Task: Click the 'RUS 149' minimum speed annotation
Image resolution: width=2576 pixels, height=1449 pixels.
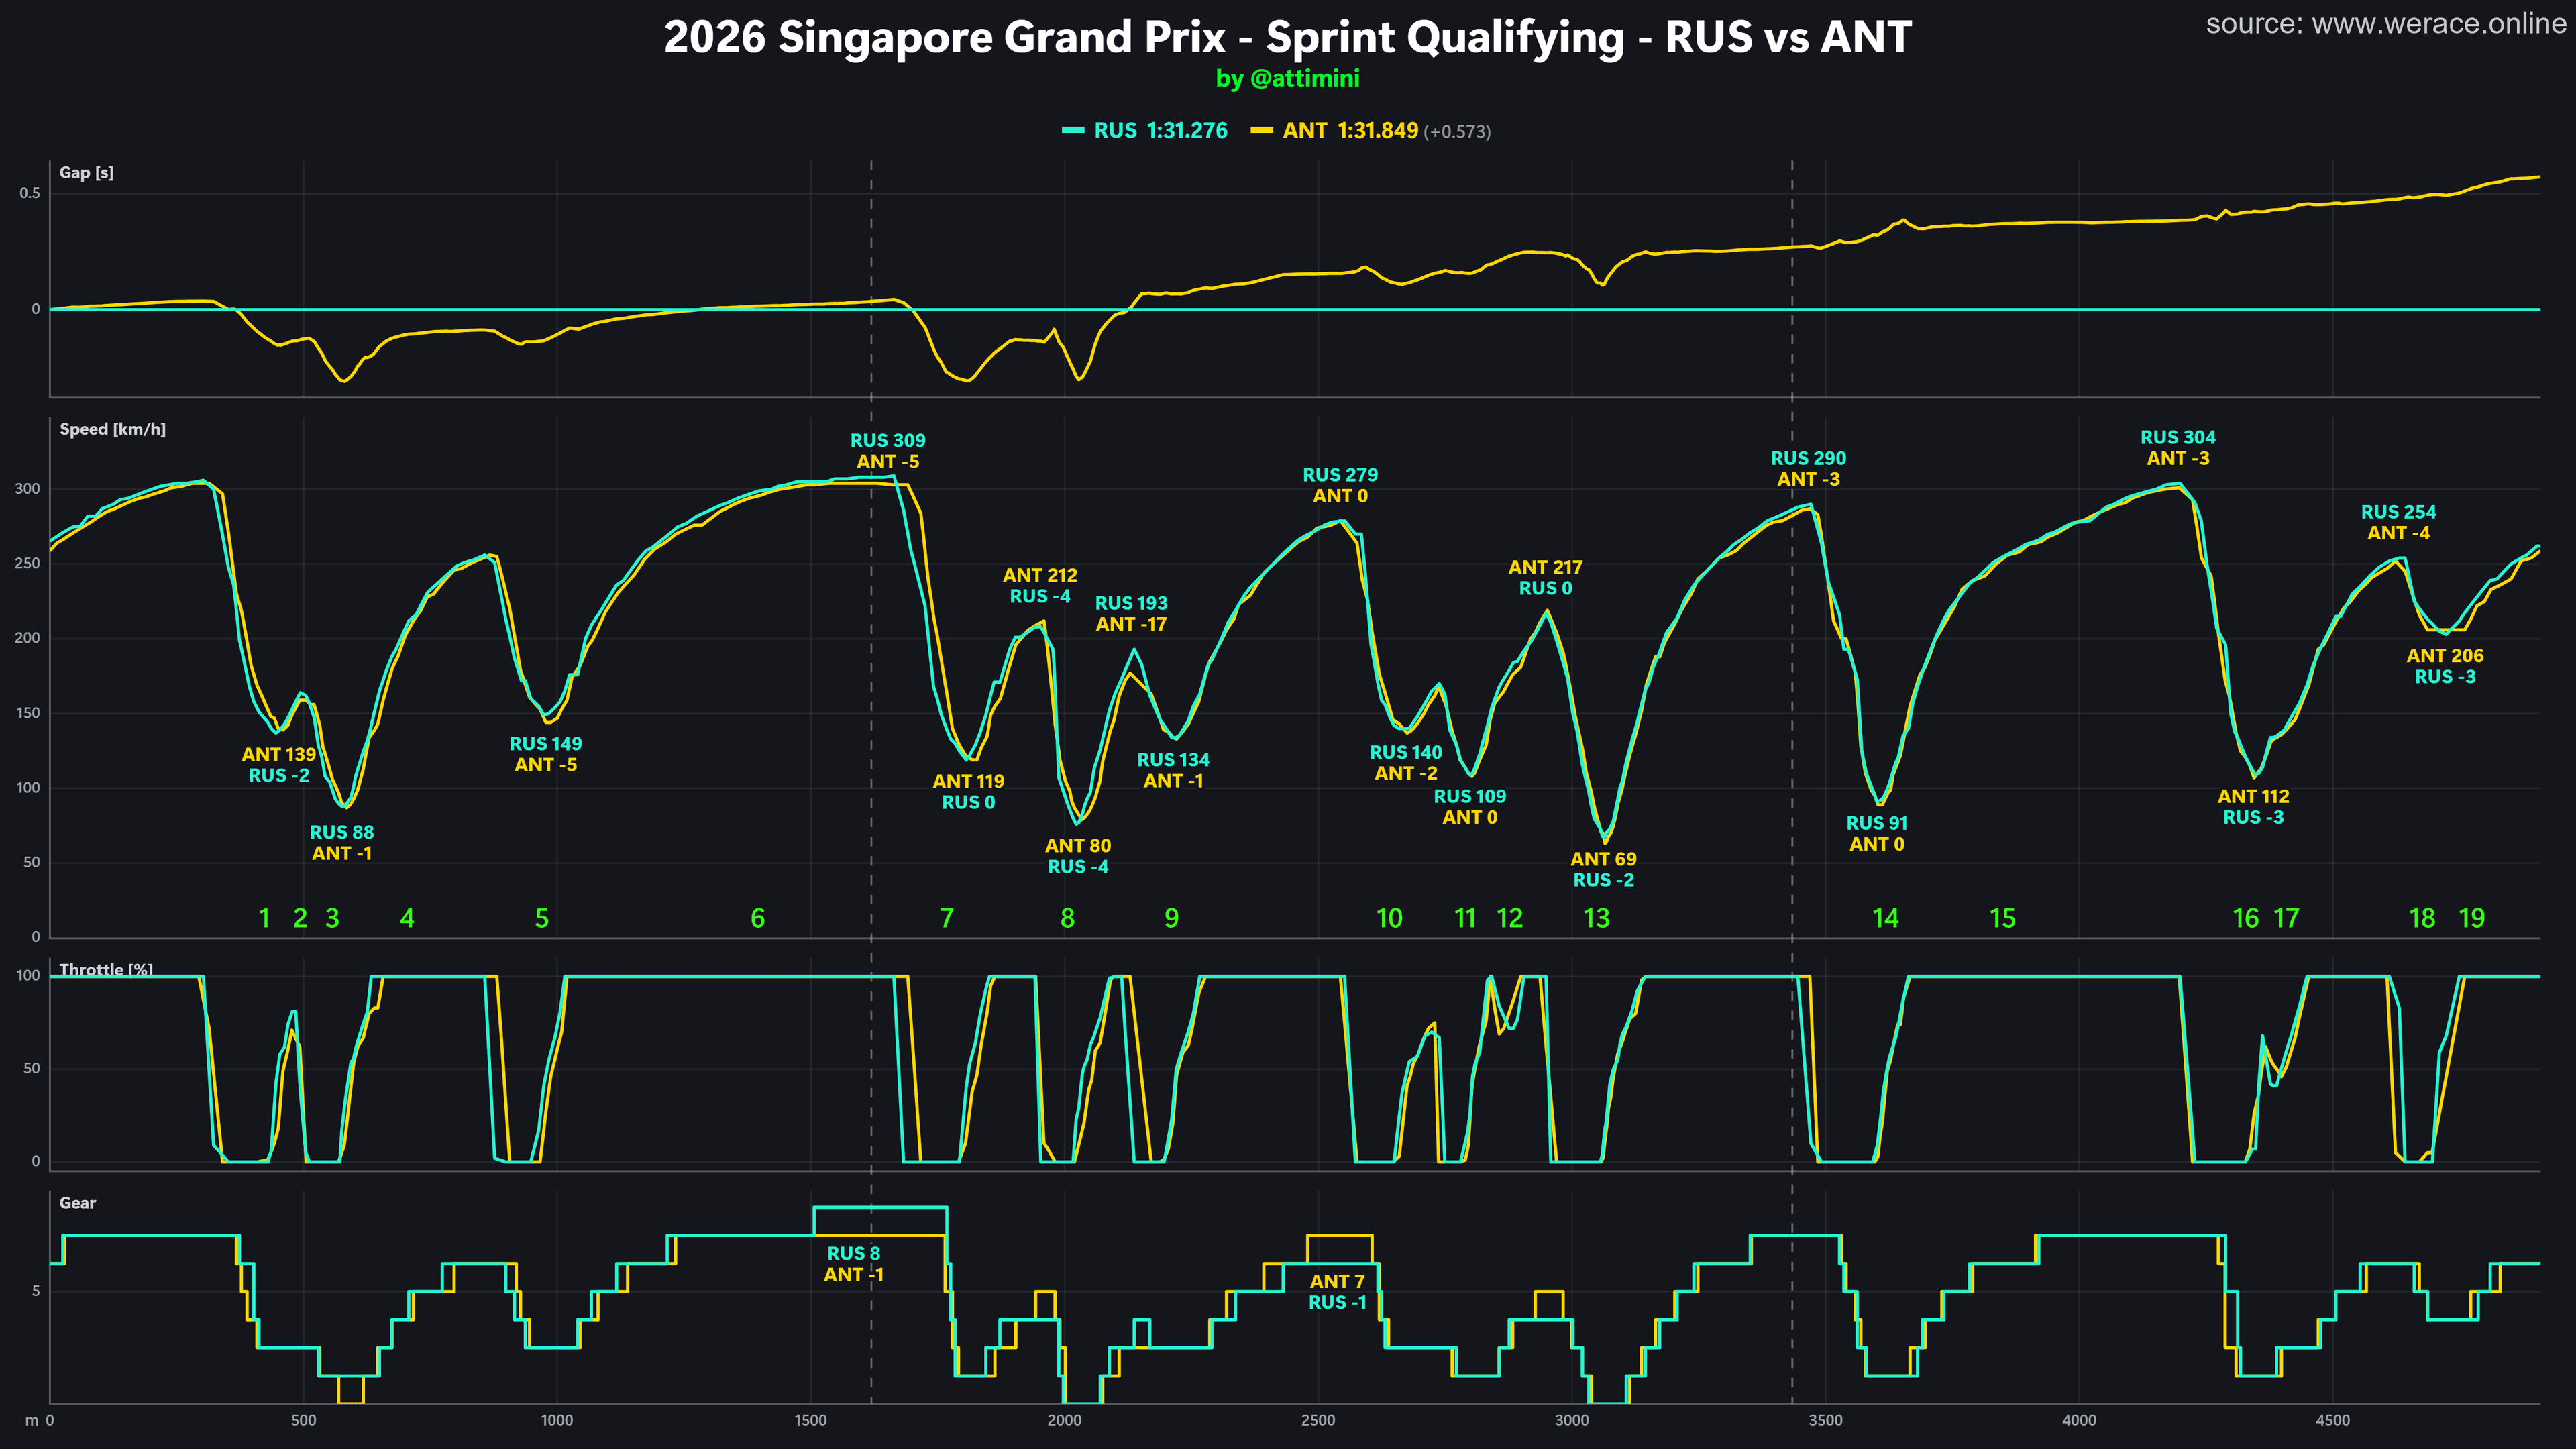Action: coord(545,744)
